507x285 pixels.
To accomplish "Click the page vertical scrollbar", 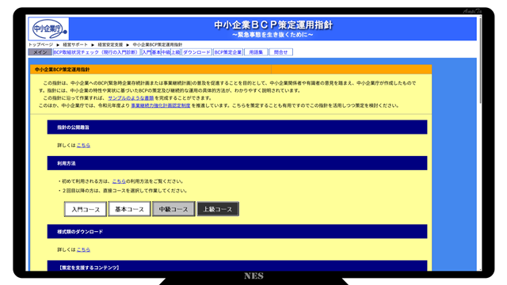I will [x=480, y=60].
